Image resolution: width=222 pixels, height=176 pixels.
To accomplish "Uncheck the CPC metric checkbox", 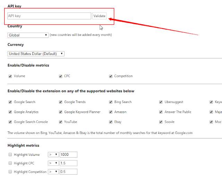I will [61, 76].
